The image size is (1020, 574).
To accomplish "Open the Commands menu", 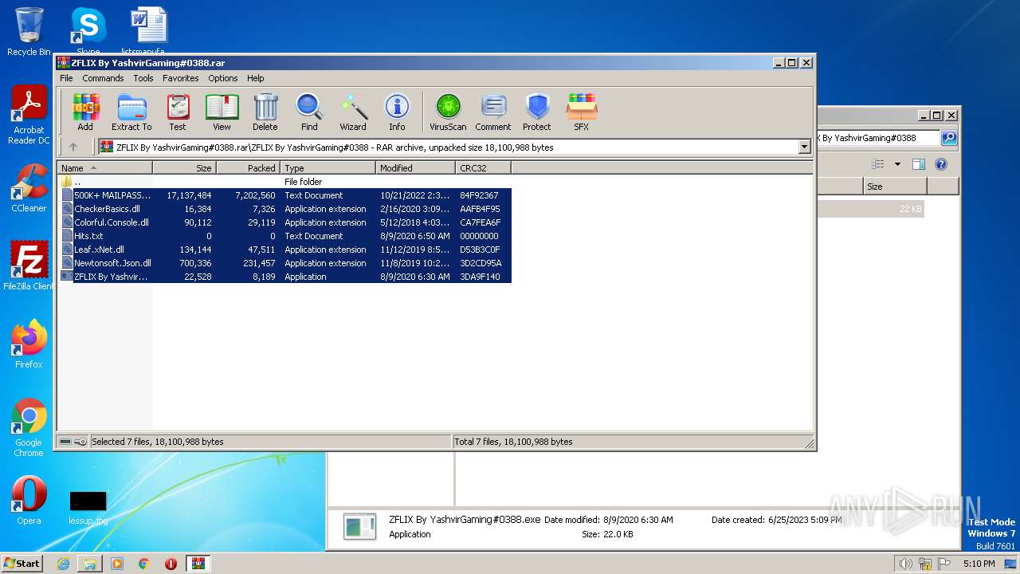I will point(103,78).
